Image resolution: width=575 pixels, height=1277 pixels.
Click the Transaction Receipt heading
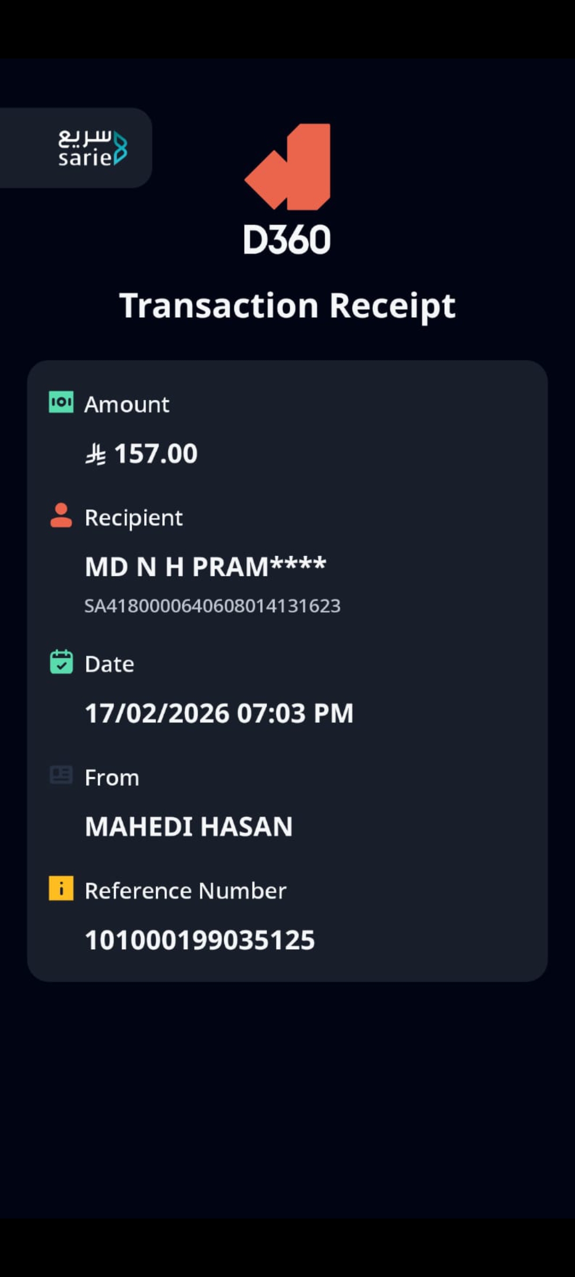coord(287,306)
